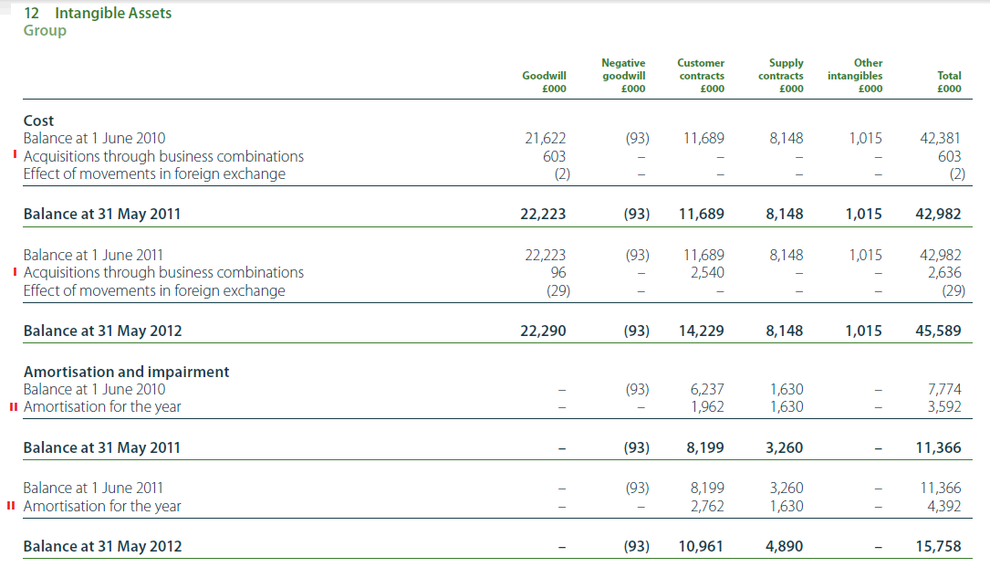Click 'Balance at 31 May 2011' under Cost
Viewport: 990px width, 578px height.
(x=101, y=215)
